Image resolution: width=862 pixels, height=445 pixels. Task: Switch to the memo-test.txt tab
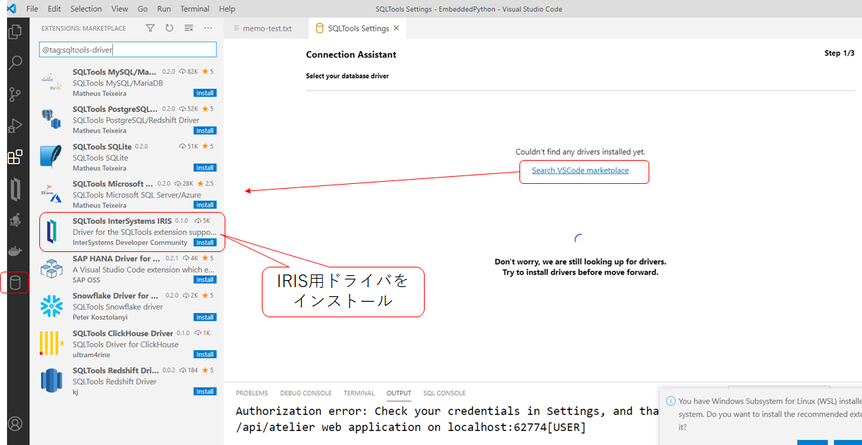click(x=266, y=29)
